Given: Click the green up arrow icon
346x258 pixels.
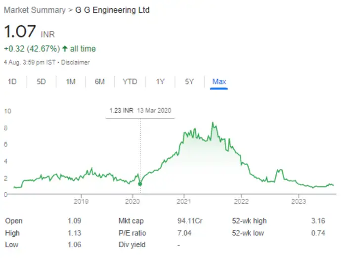Looking at the screenshot, I should [x=65, y=49].
